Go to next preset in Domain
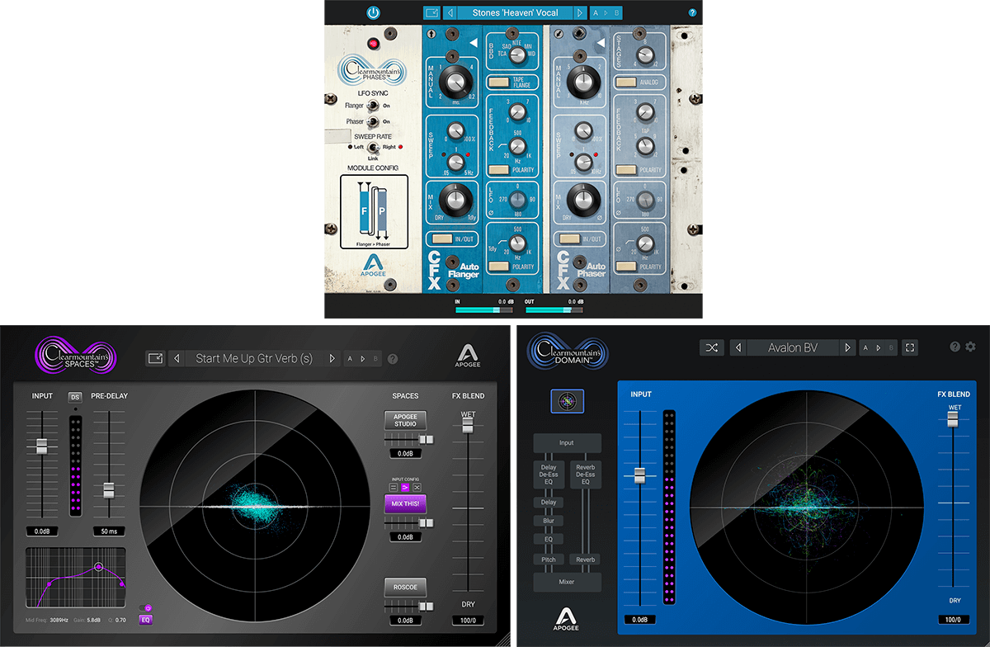The image size is (990, 647). [x=847, y=347]
